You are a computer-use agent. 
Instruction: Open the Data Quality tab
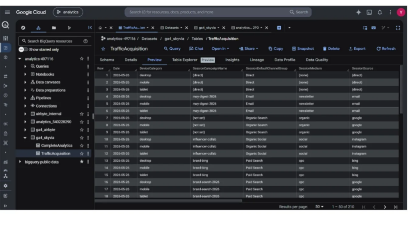pos(317,60)
